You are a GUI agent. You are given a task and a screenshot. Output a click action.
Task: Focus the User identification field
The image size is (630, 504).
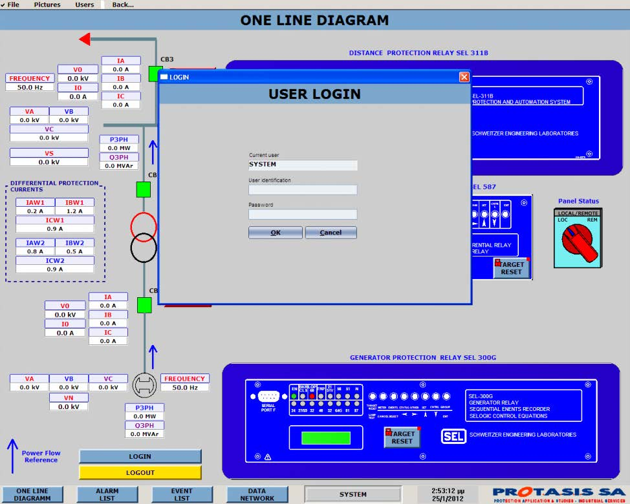(303, 189)
